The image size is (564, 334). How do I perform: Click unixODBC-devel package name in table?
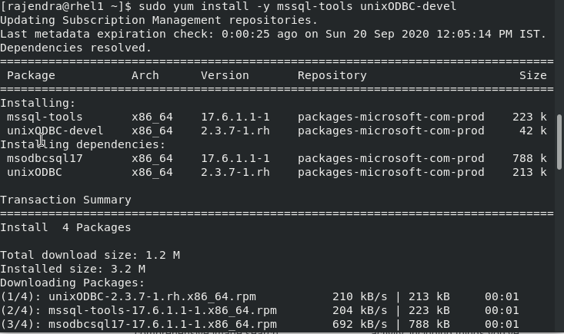tap(55, 131)
